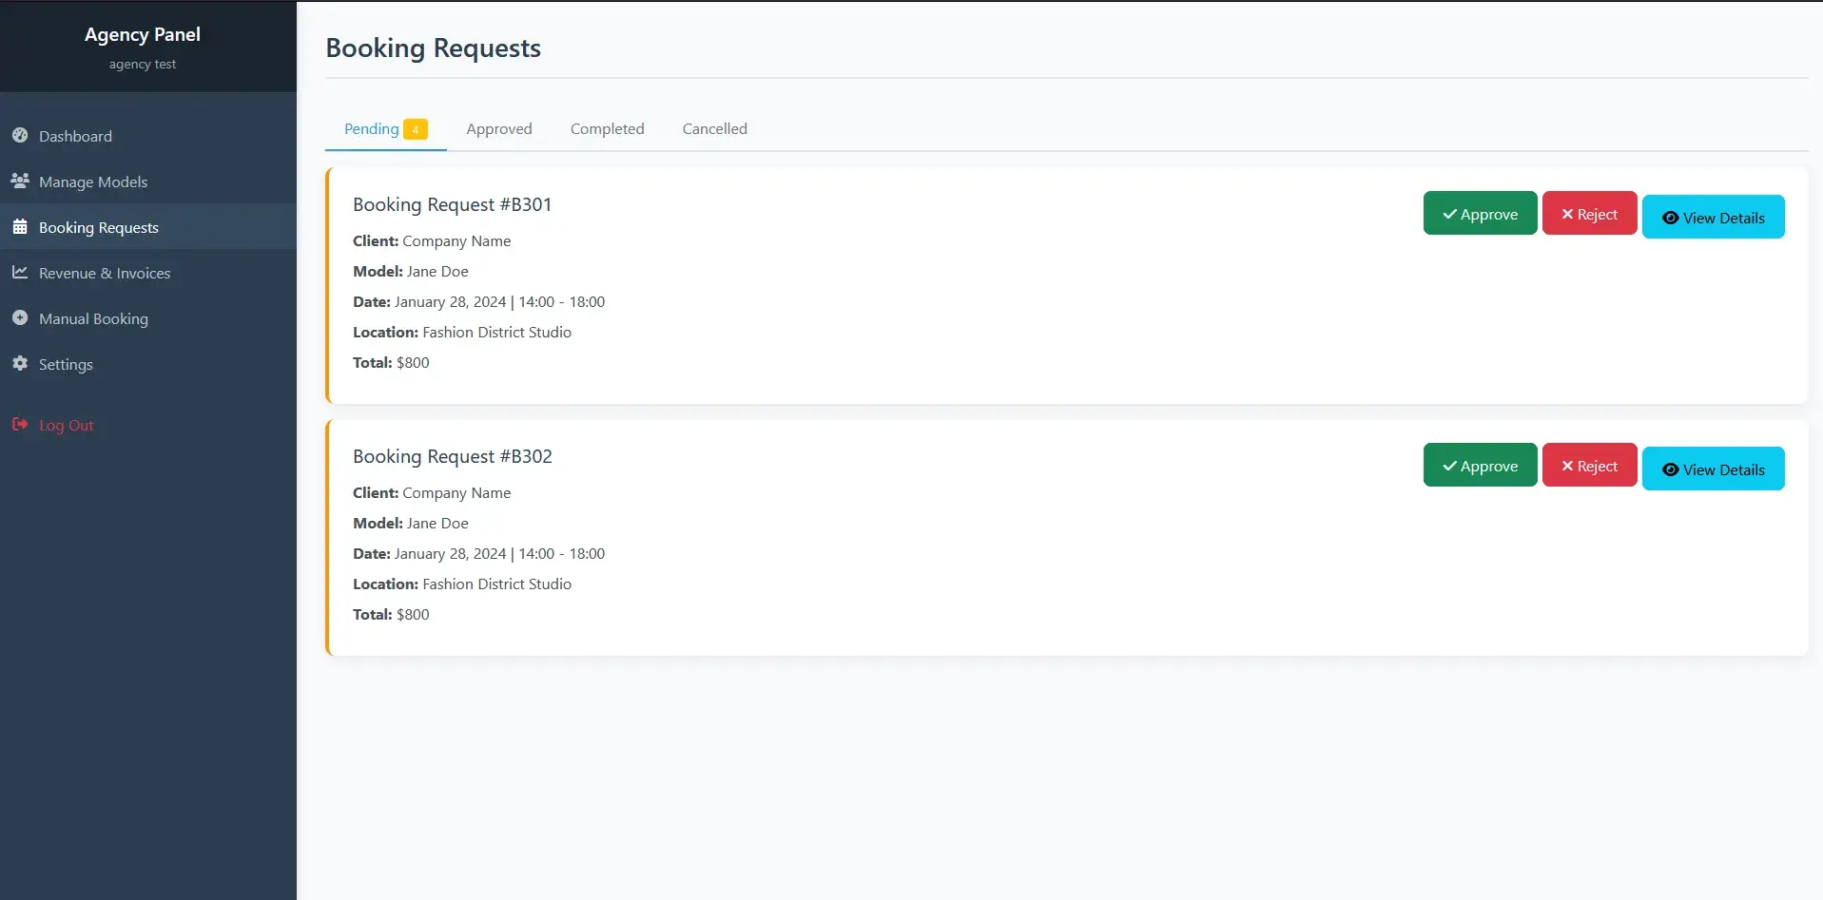Click the Booking Request #B301 title
The height and width of the screenshot is (900, 1823).
coord(452,204)
